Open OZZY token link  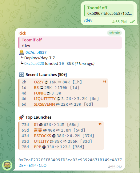[39, 82]
